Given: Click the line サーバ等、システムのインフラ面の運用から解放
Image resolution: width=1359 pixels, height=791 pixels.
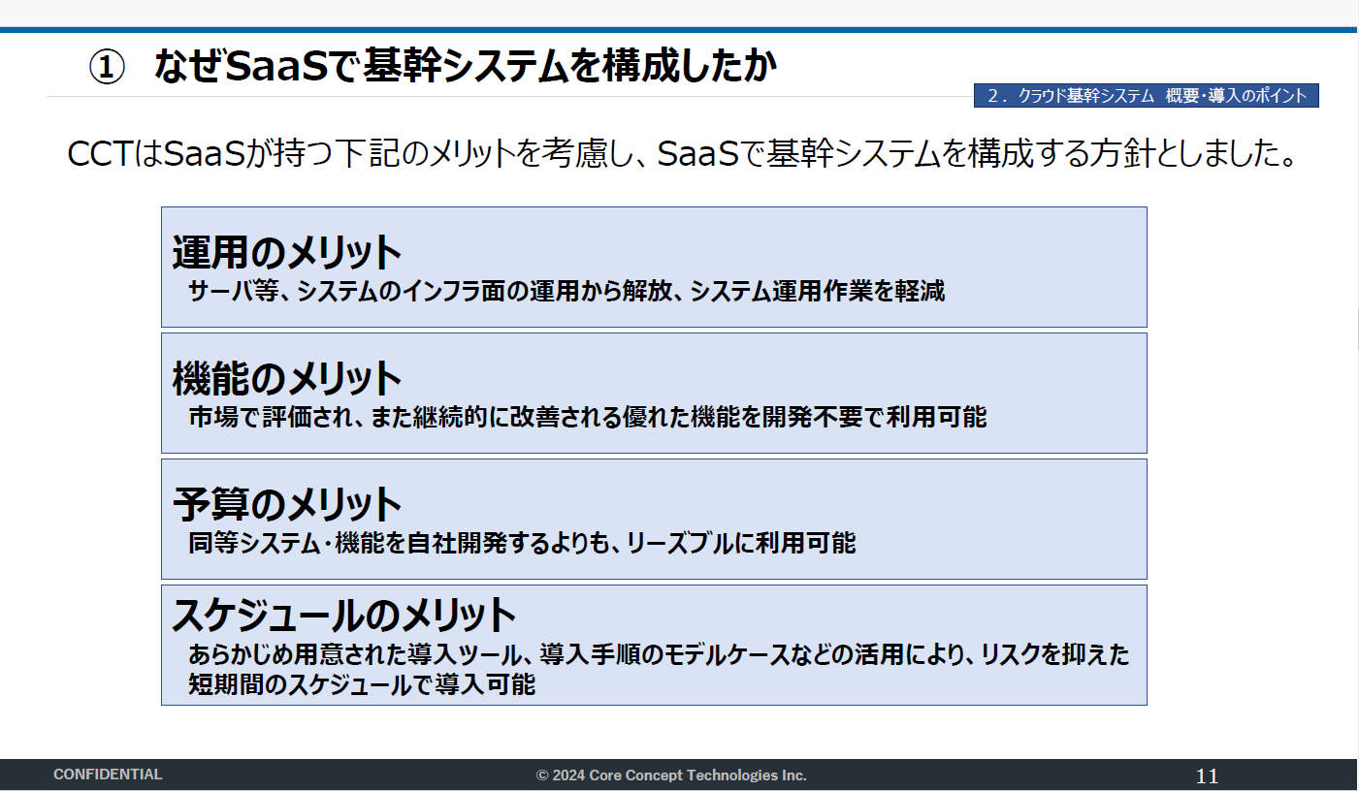Looking at the screenshot, I should coord(566,291).
